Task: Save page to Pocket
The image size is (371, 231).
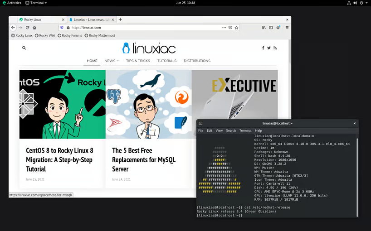Action: [230, 28]
